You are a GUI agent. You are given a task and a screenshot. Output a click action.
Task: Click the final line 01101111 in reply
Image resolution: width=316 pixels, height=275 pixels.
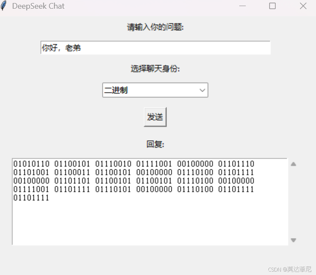point(31,198)
